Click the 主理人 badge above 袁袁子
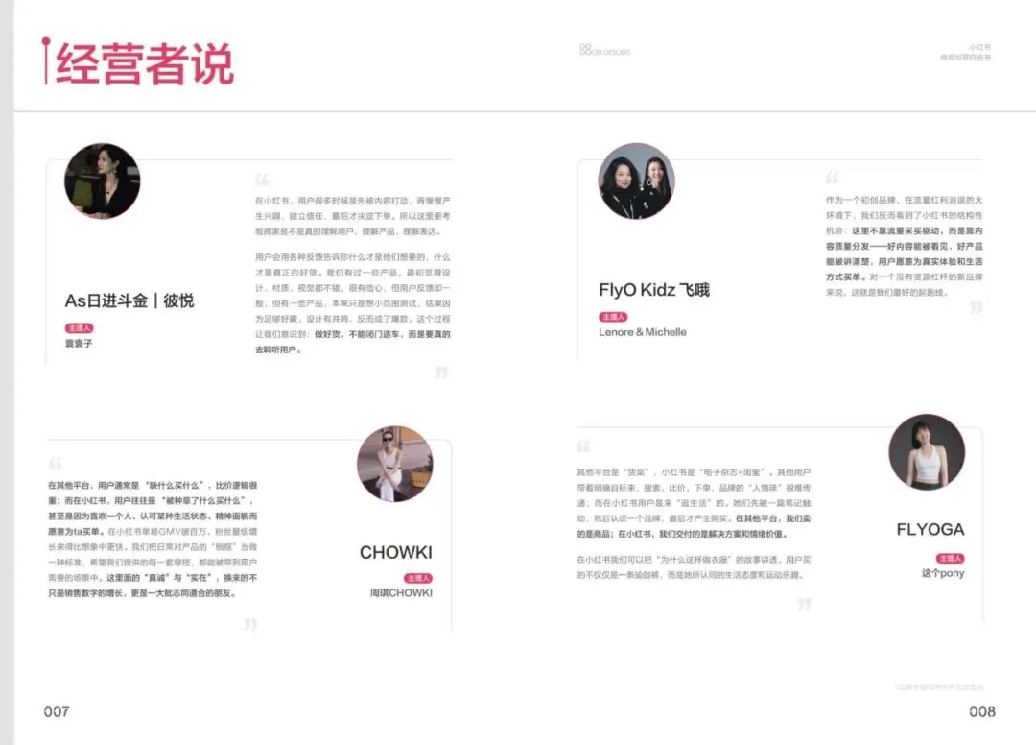1036x745 pixels. click(x=80, y=328)
